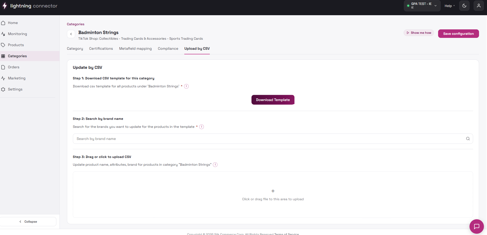The height and width of the screenshot is (235, 487).
Task: Toggle dark mode with the moon icon
Action: click(464, 6)
